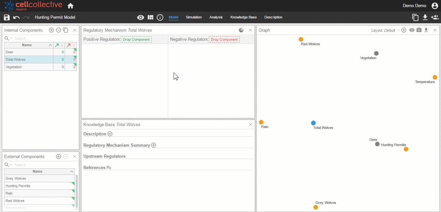Switch to the Simulation tab

pos(194,17)
